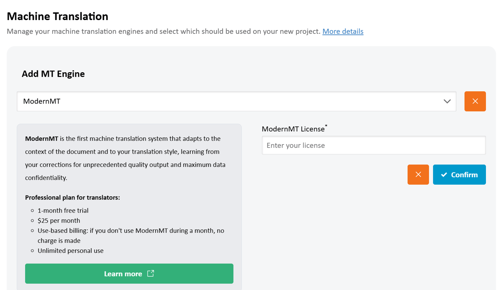Open the ModernMT engine selection dropdown
499x290 pixels.
click(236, 101)
